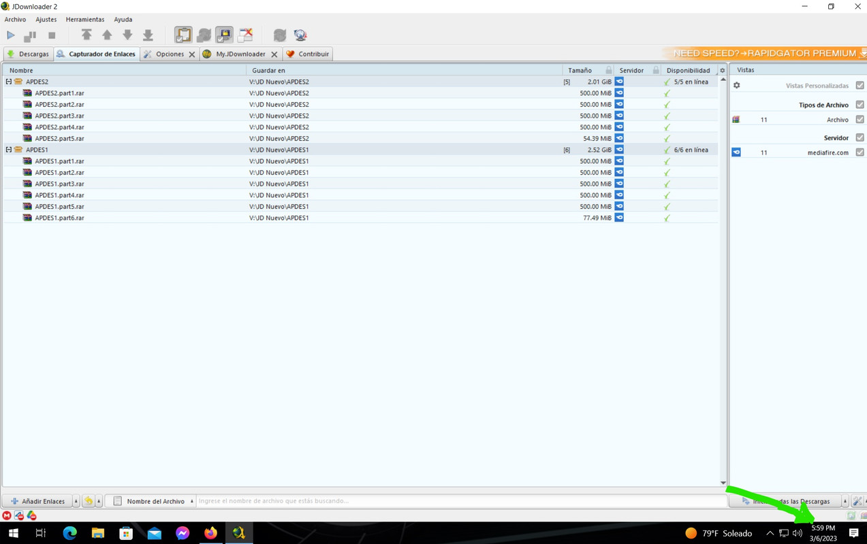Uncheck the mediafire.com filter checkbox
The height and width of the screenshot is (544, 867).
pyautogui.click(x=860, y=152)
